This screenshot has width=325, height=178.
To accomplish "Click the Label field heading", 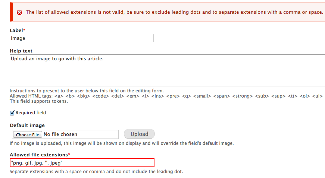I will click(16, 30).
